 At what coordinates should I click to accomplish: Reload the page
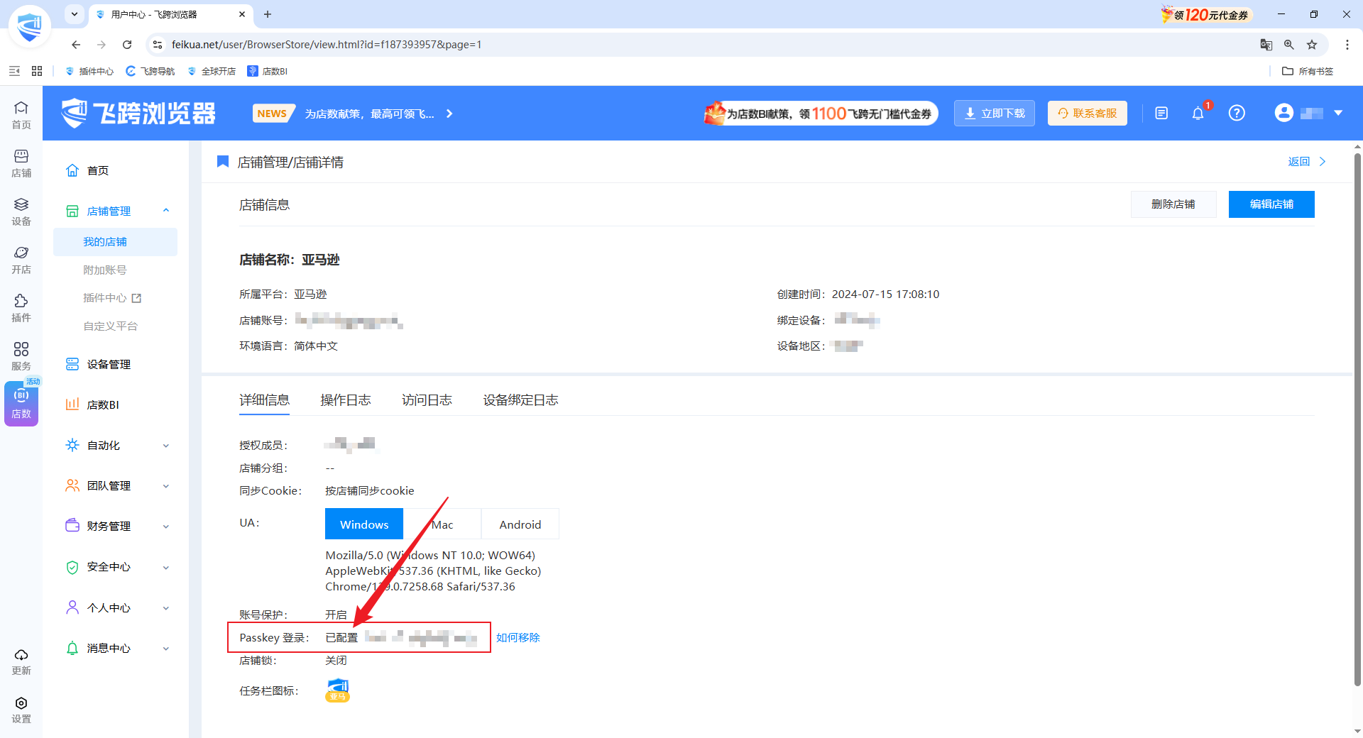coord(127,45)
